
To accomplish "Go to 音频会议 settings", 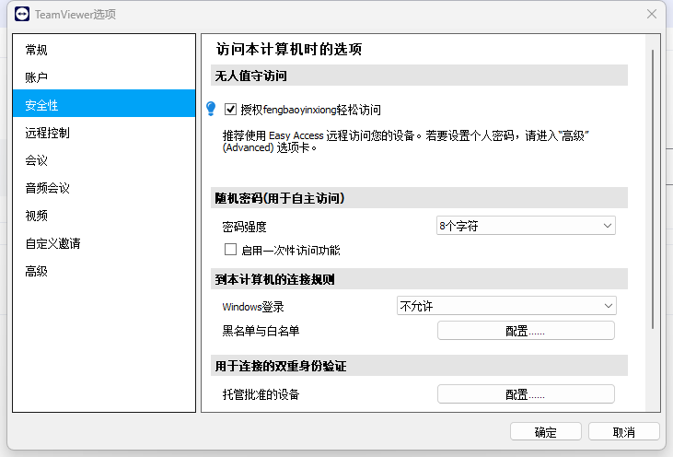I will coord(104,188).
